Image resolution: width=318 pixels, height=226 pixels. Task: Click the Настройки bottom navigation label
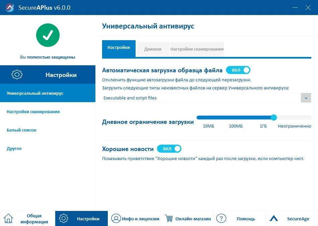[88, 219]
